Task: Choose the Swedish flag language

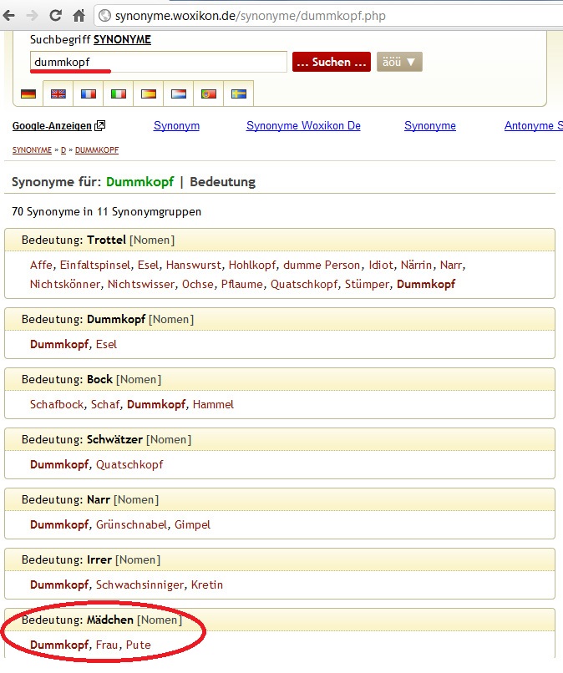Action: point(239,94)
